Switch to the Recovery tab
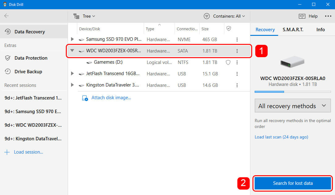Image resolution: width=335 pixels, height=195 pixels. [x=265, y=30]
